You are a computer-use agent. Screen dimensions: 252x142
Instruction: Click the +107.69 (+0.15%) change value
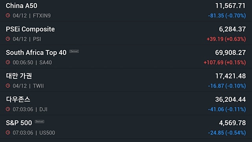225,62
